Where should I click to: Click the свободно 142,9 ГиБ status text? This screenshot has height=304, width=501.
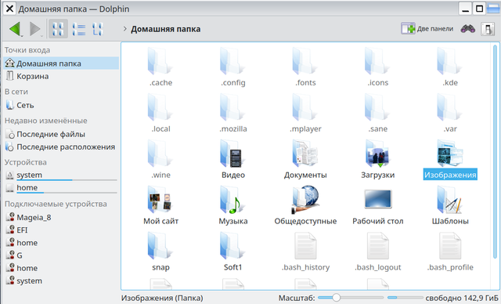[x=462, y=298]
